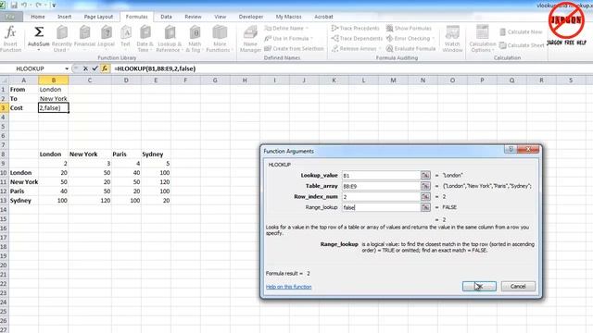Viewport: 593px width, 333px height.
Task: Confirm formula with the checkmark icon
Action: pos(95,68)
